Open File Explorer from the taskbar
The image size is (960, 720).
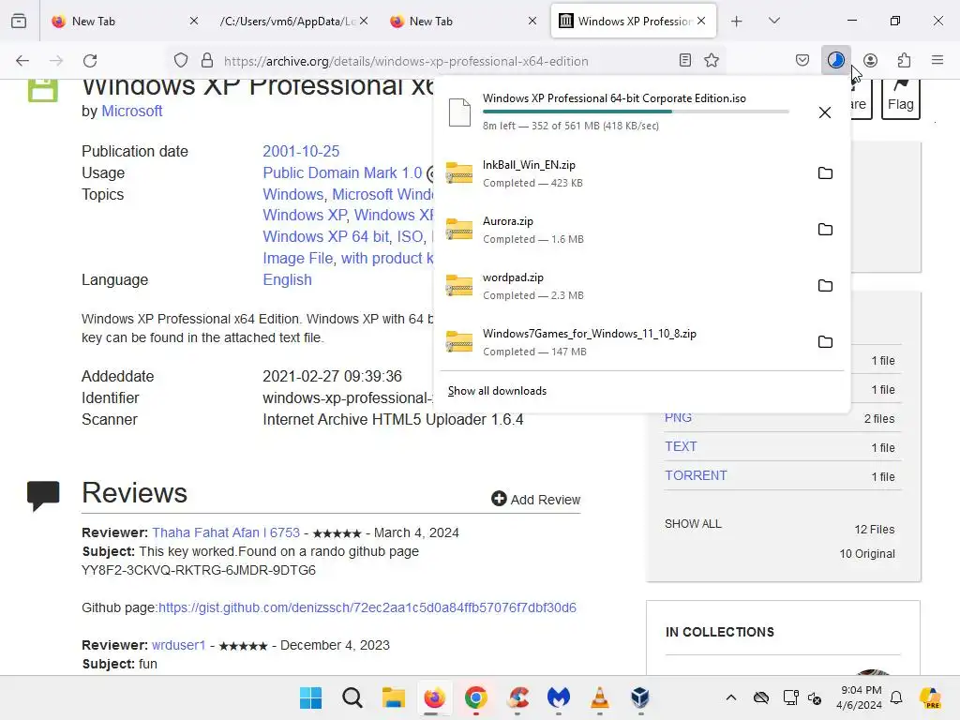point(394,697)
